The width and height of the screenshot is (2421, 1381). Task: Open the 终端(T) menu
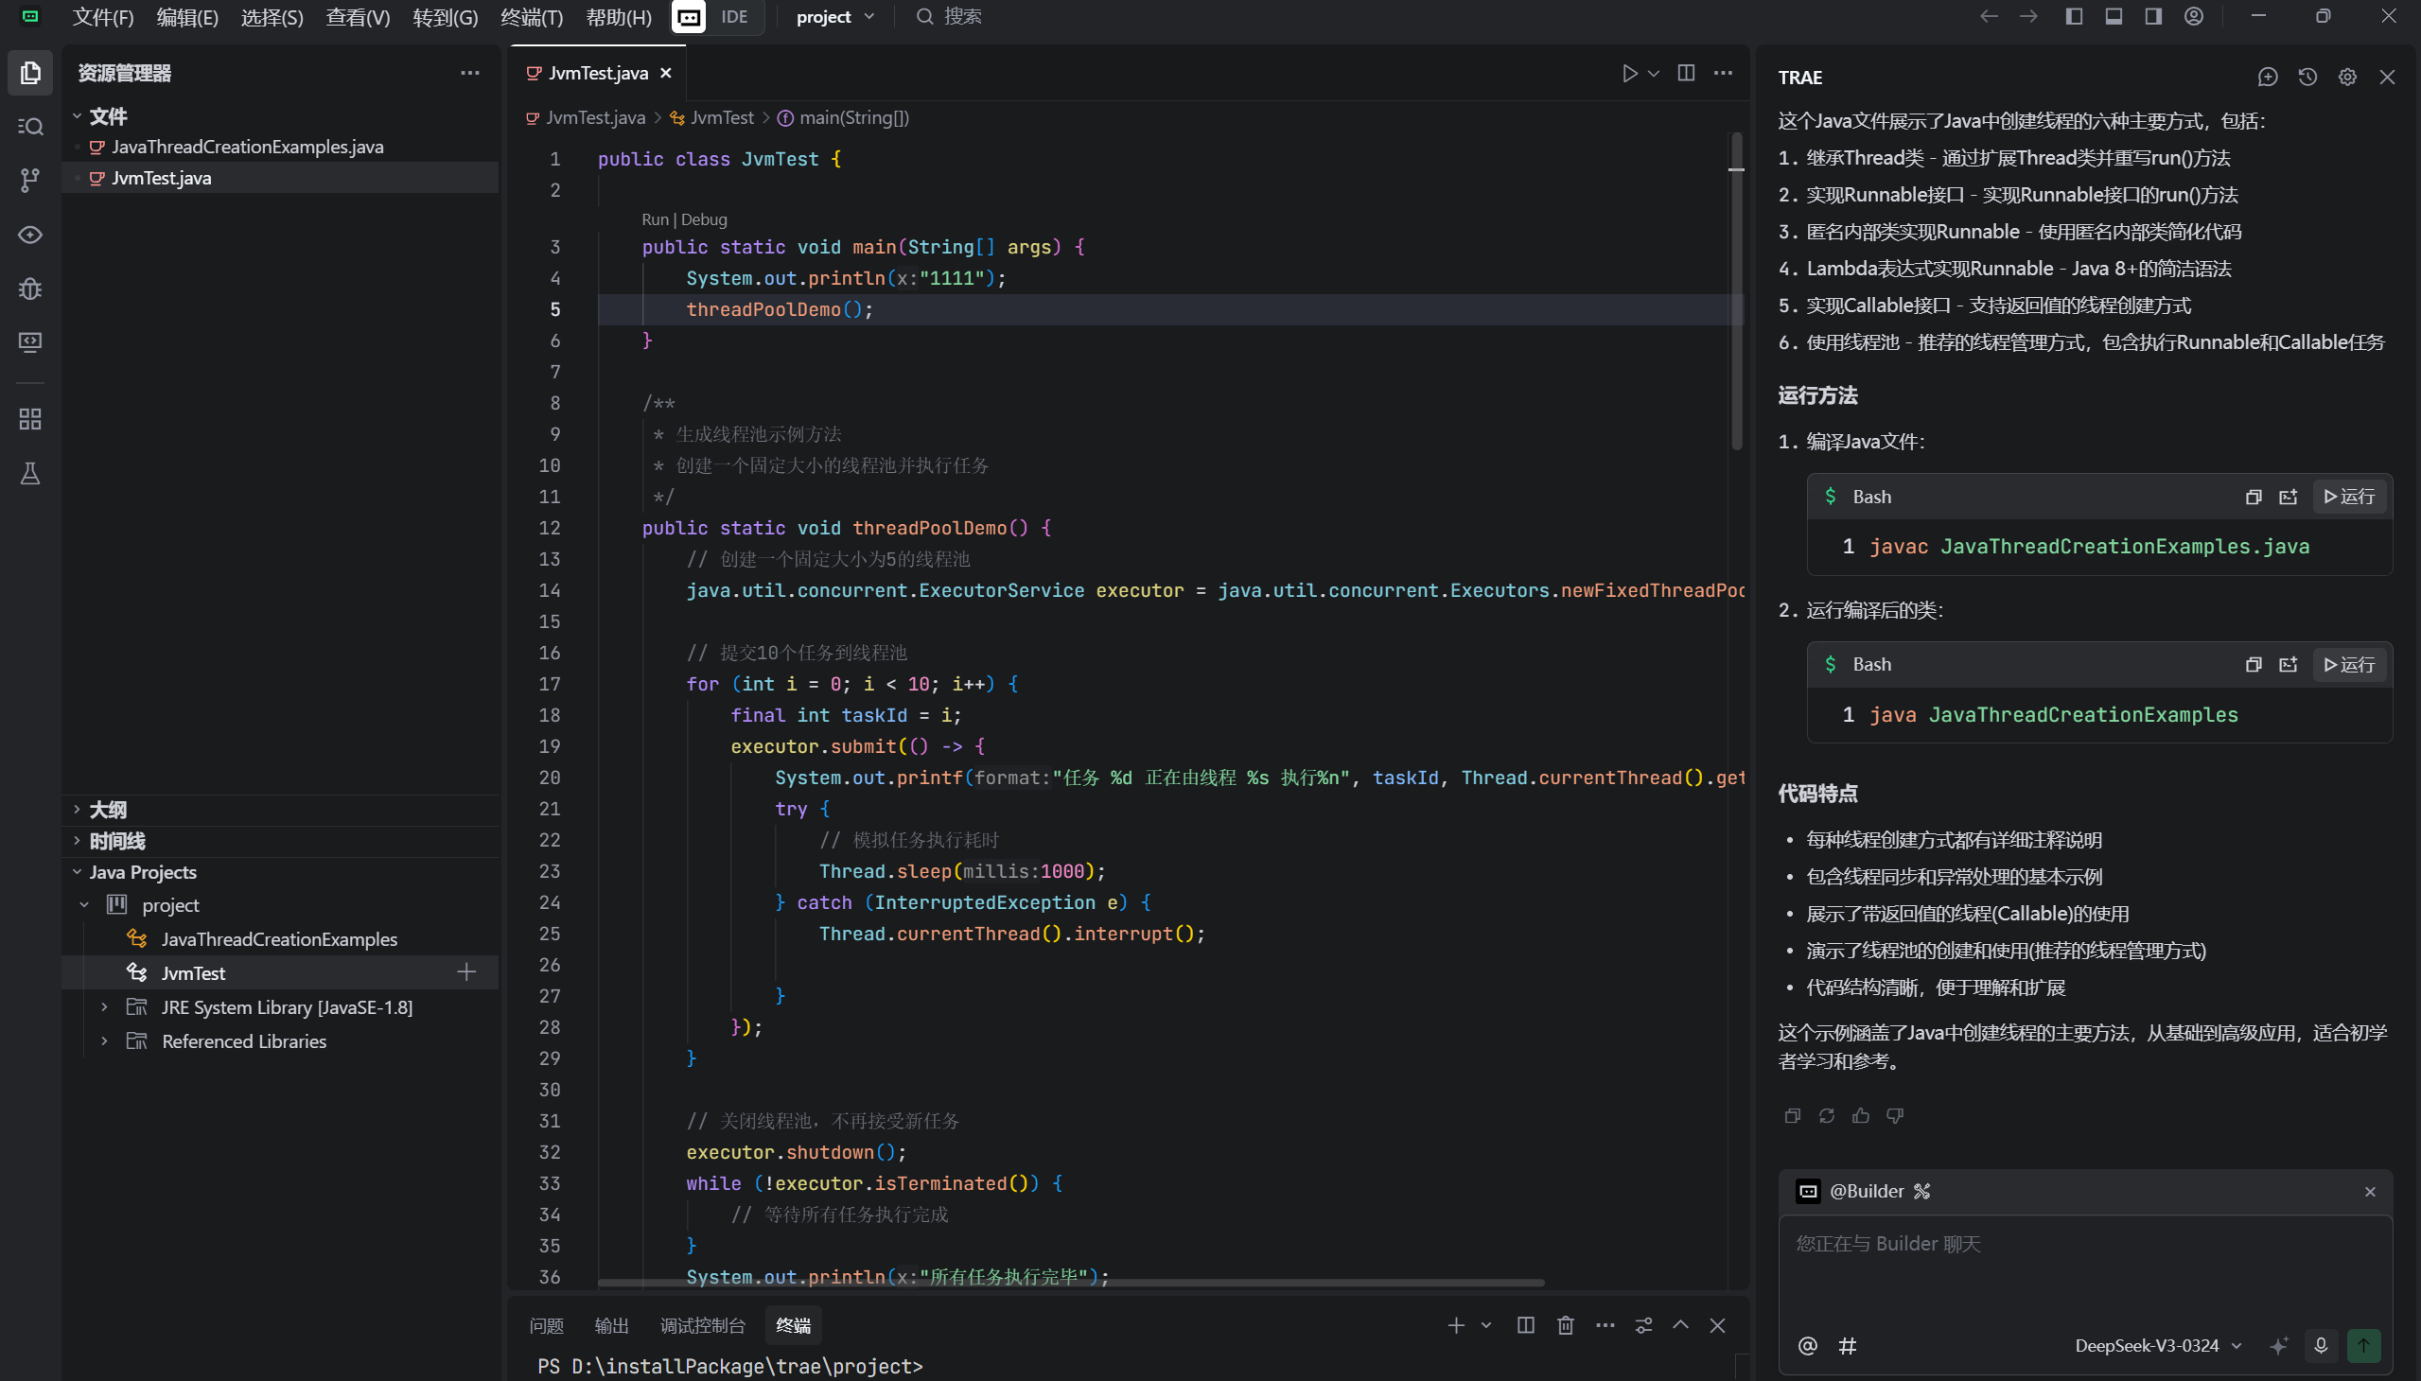coord(532,17)
